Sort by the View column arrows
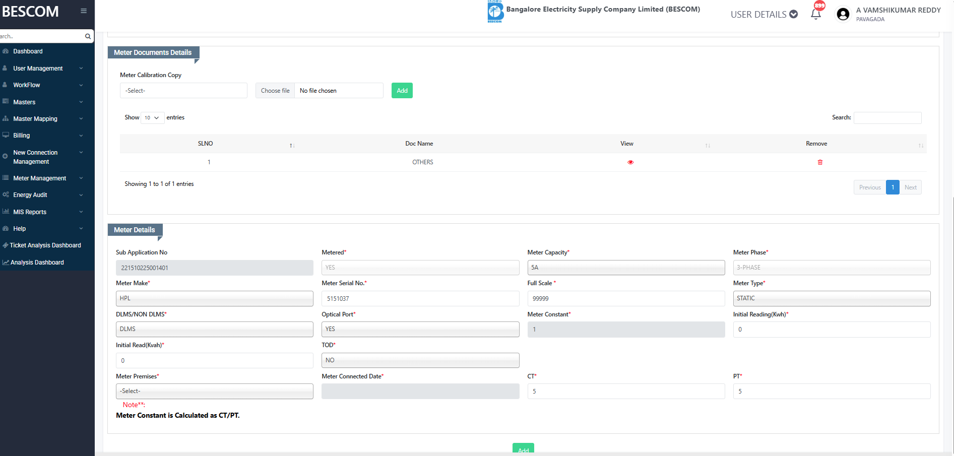Image resolution: width=954 pixels, height=456 pixels. click(708, 146)
